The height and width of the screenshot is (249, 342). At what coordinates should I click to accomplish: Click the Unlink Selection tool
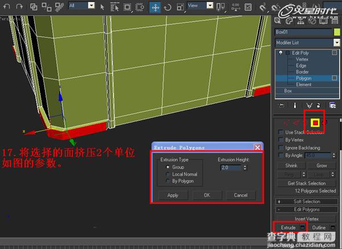(x=46, y=7)
